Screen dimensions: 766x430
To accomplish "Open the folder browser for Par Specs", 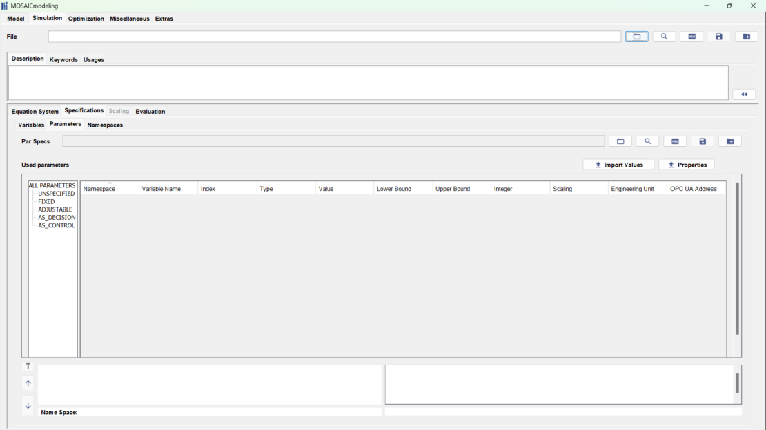I will (x=620, y=141).
